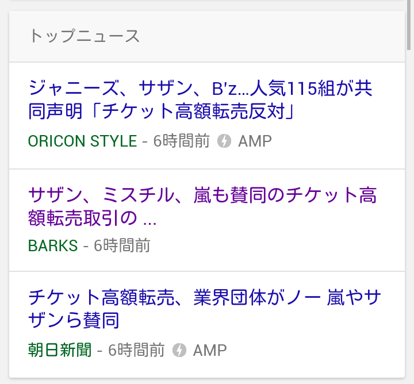This screenshot has width=414, height=384.
Task: Click the ザンら賛同 line of the Asahi headline
Action: point(74,320)
